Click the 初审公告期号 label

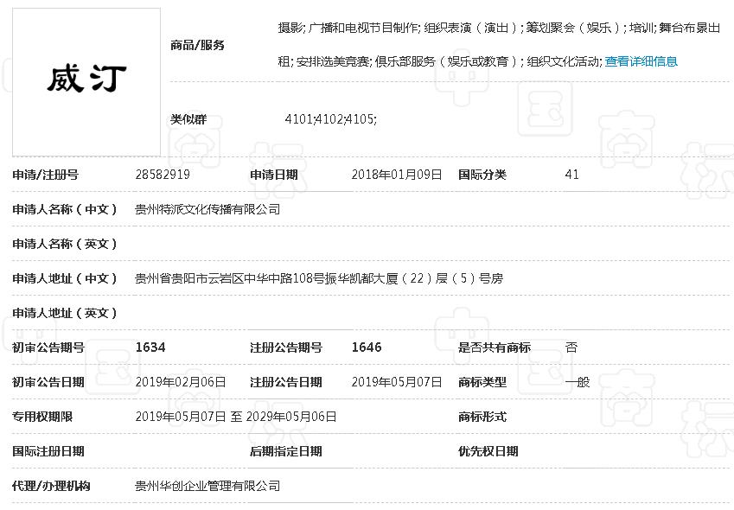pos(48,347)
